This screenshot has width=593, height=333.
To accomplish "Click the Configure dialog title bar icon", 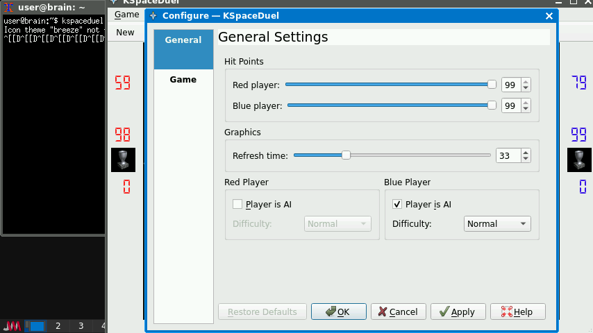I will coord(153,15).
